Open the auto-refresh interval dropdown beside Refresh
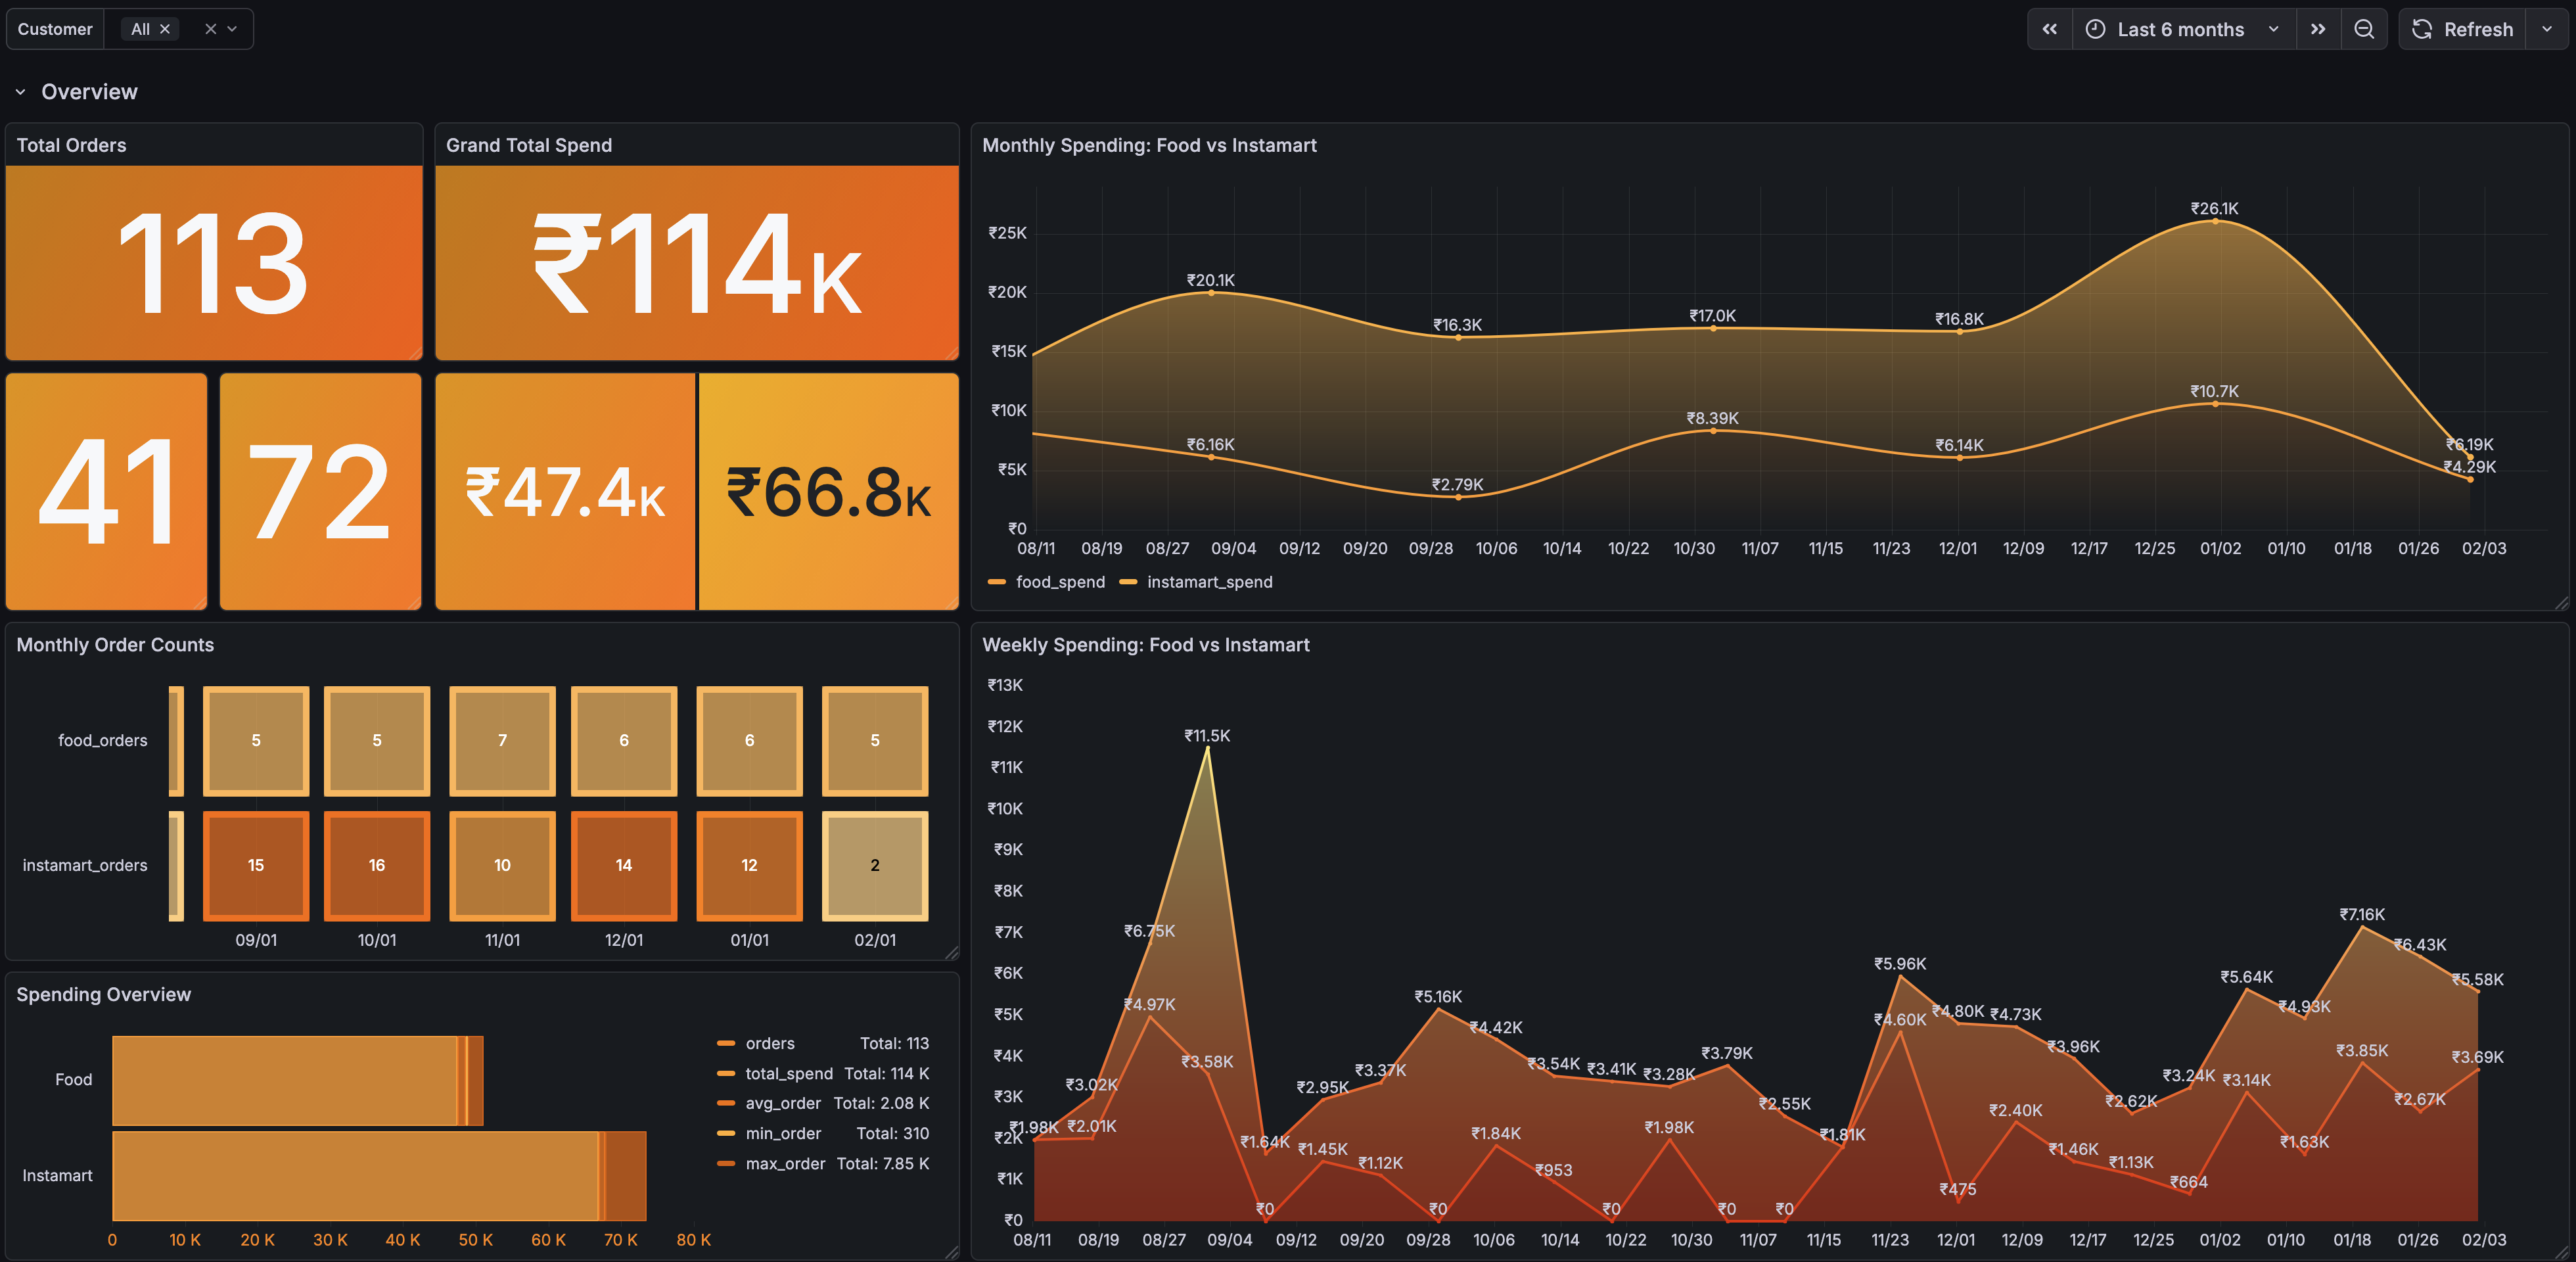The width and height of the screenshot is (2576, 1262). pyautogui.click(x=2546, y=28)
